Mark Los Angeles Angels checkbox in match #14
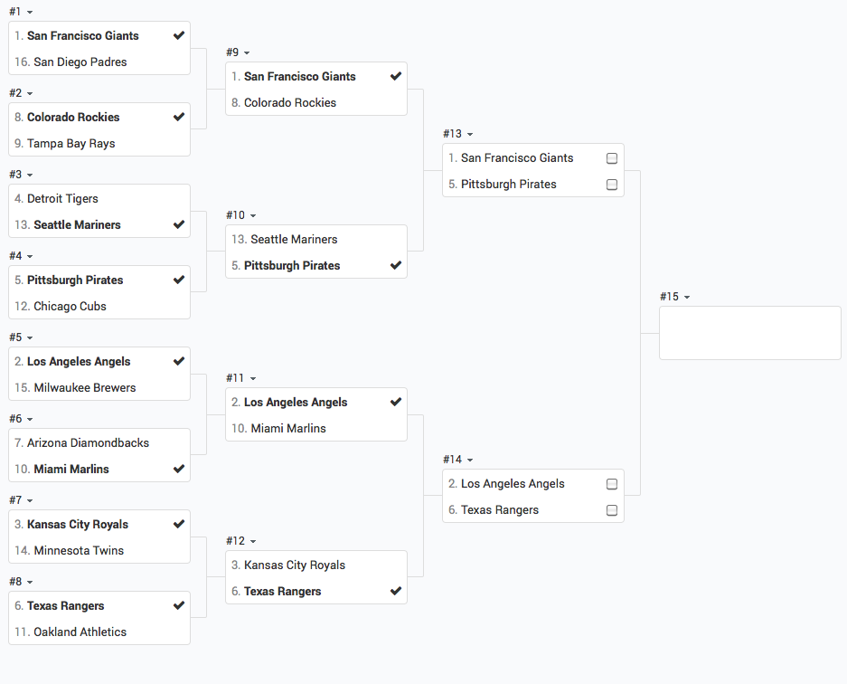This screenshot has height=684, width=847. tap(612, 484)
